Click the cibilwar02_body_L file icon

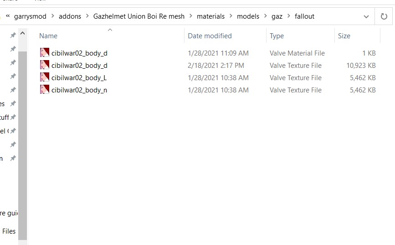44,77
